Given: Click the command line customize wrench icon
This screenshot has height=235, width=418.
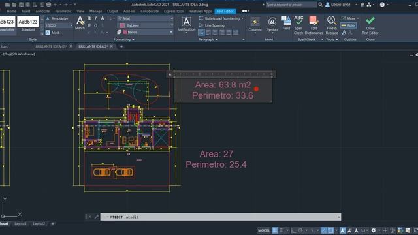Looking at the screenshot, I should [x=96, y=217].
